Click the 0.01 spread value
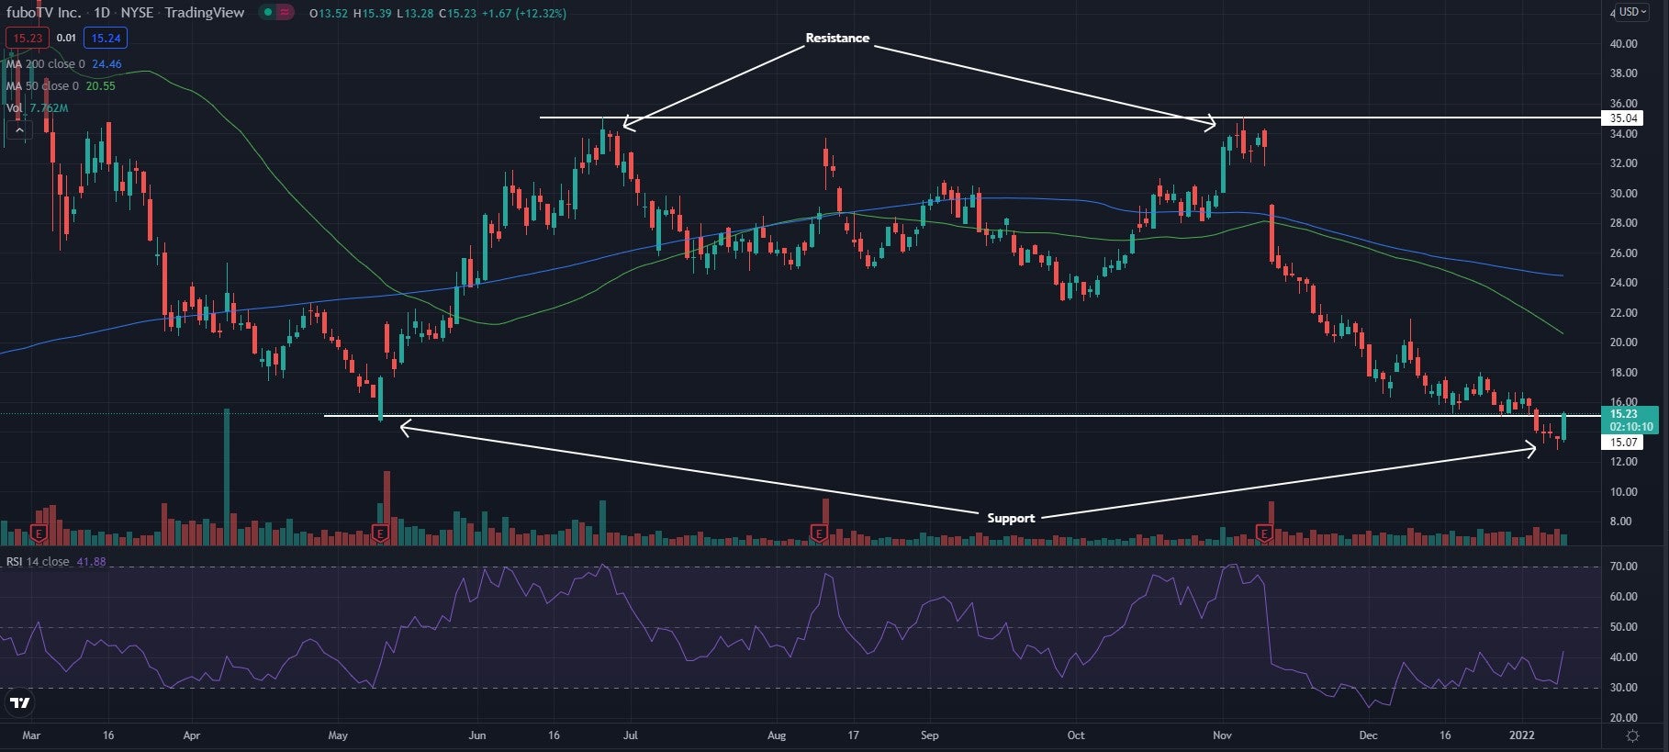 [x=66, y=38]
